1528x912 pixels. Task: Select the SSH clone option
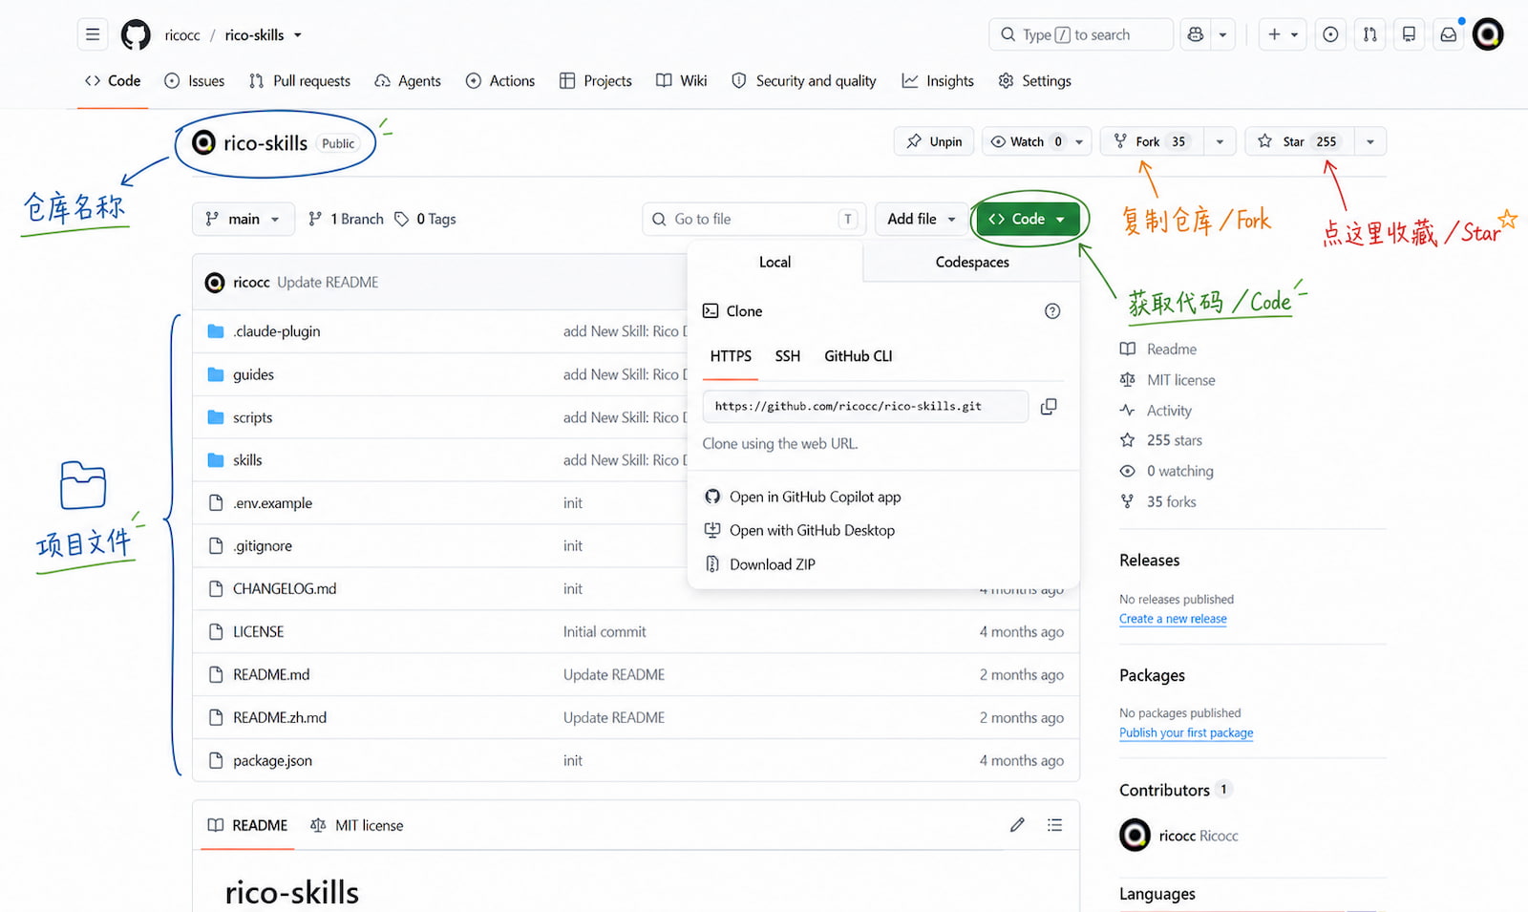tap(788, 356)
